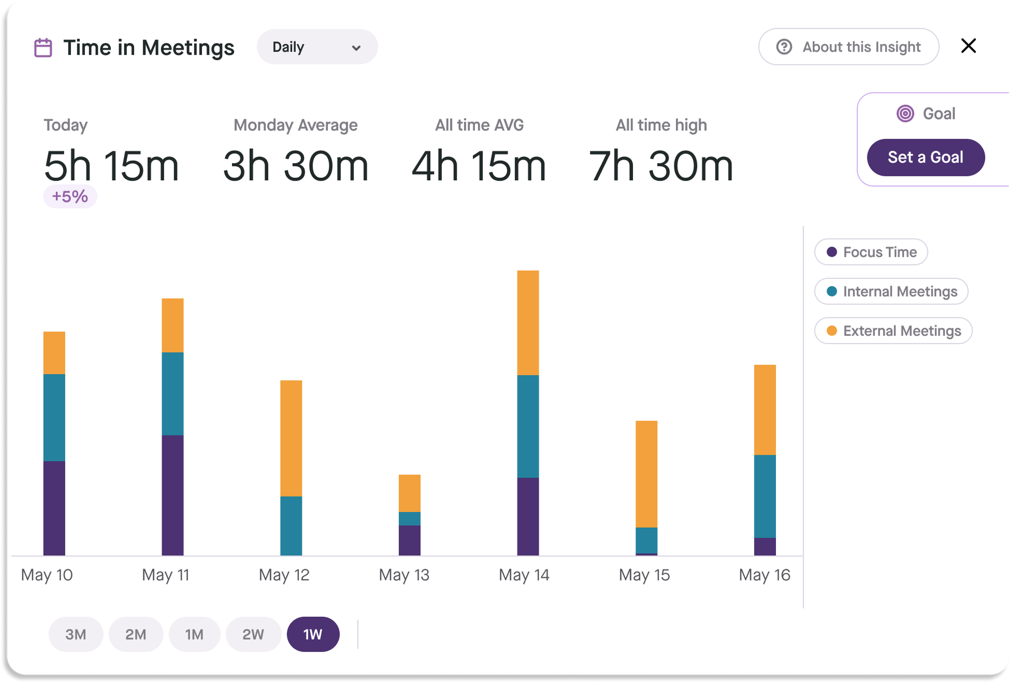Click the purple Focus Time legend dot
1010x683 pixels.
pyautogui.click(x=832, y=252)
